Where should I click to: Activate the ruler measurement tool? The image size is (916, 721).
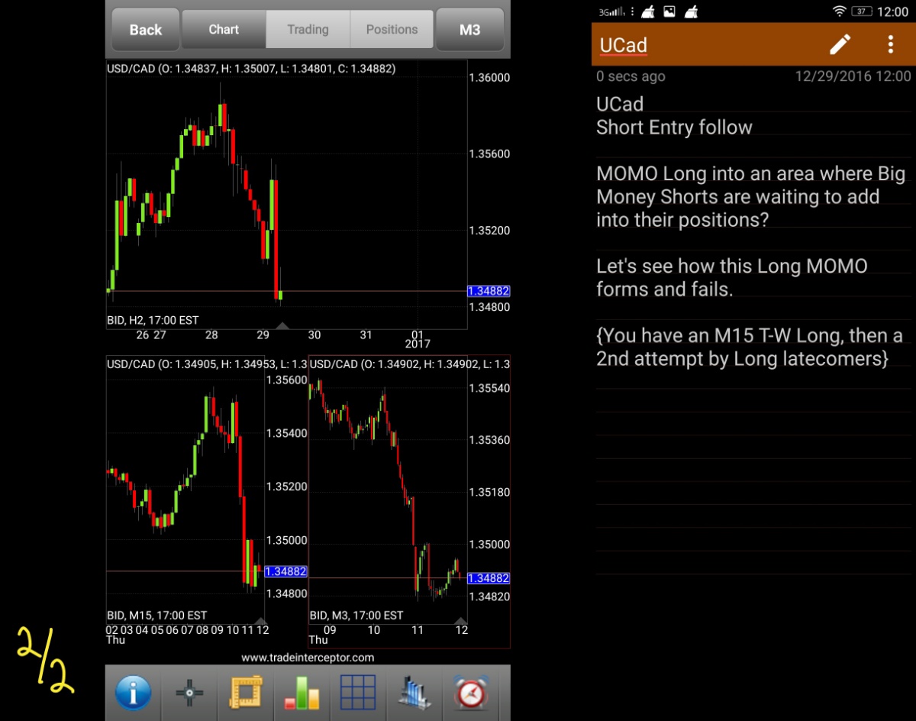coord(245,692)
